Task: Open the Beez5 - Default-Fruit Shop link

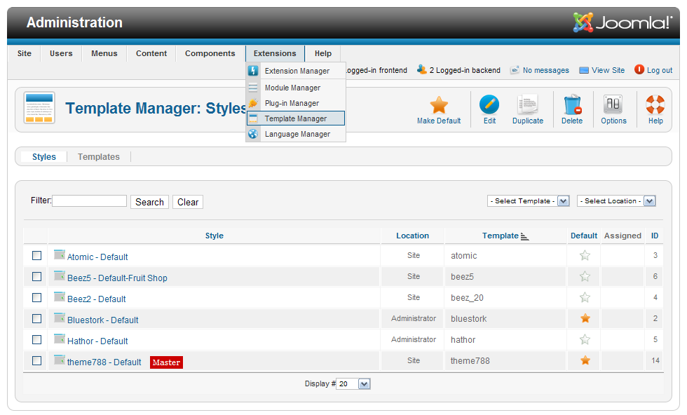Action: (x=117, y=278)
